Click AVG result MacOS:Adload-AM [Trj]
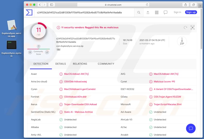The width and height of the screenshot is (204, 139). tap(166, 74)
